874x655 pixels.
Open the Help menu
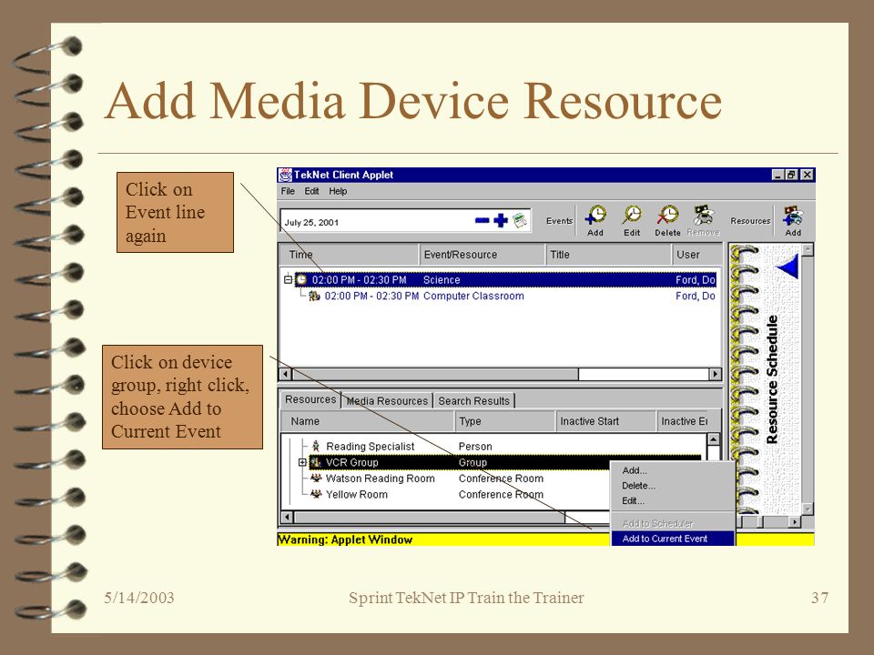(x=338, y=191)
